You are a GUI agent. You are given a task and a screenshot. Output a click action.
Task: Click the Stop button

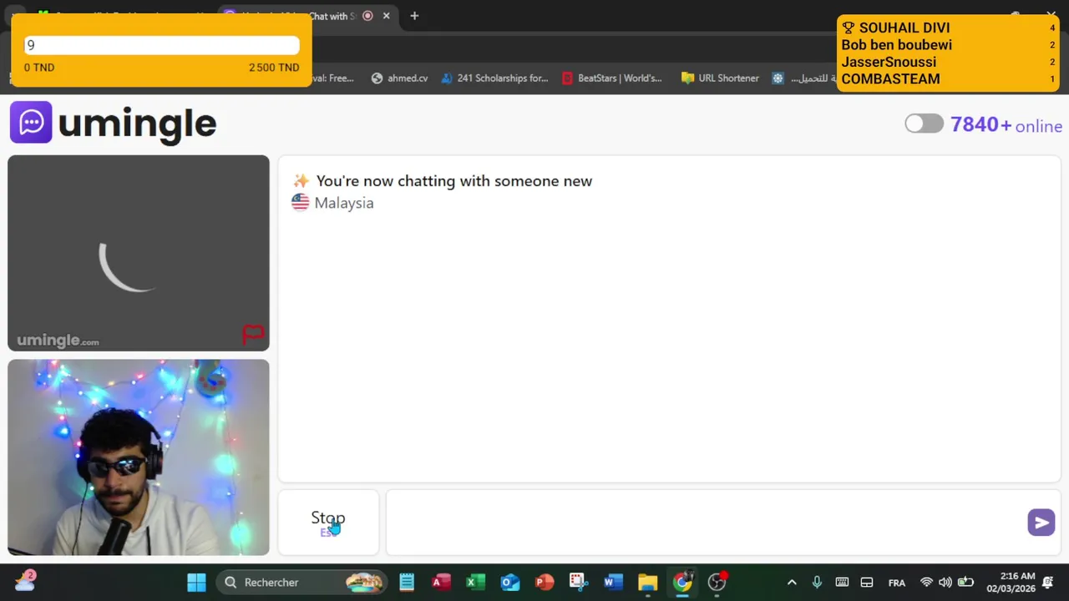tap(328, 522)
